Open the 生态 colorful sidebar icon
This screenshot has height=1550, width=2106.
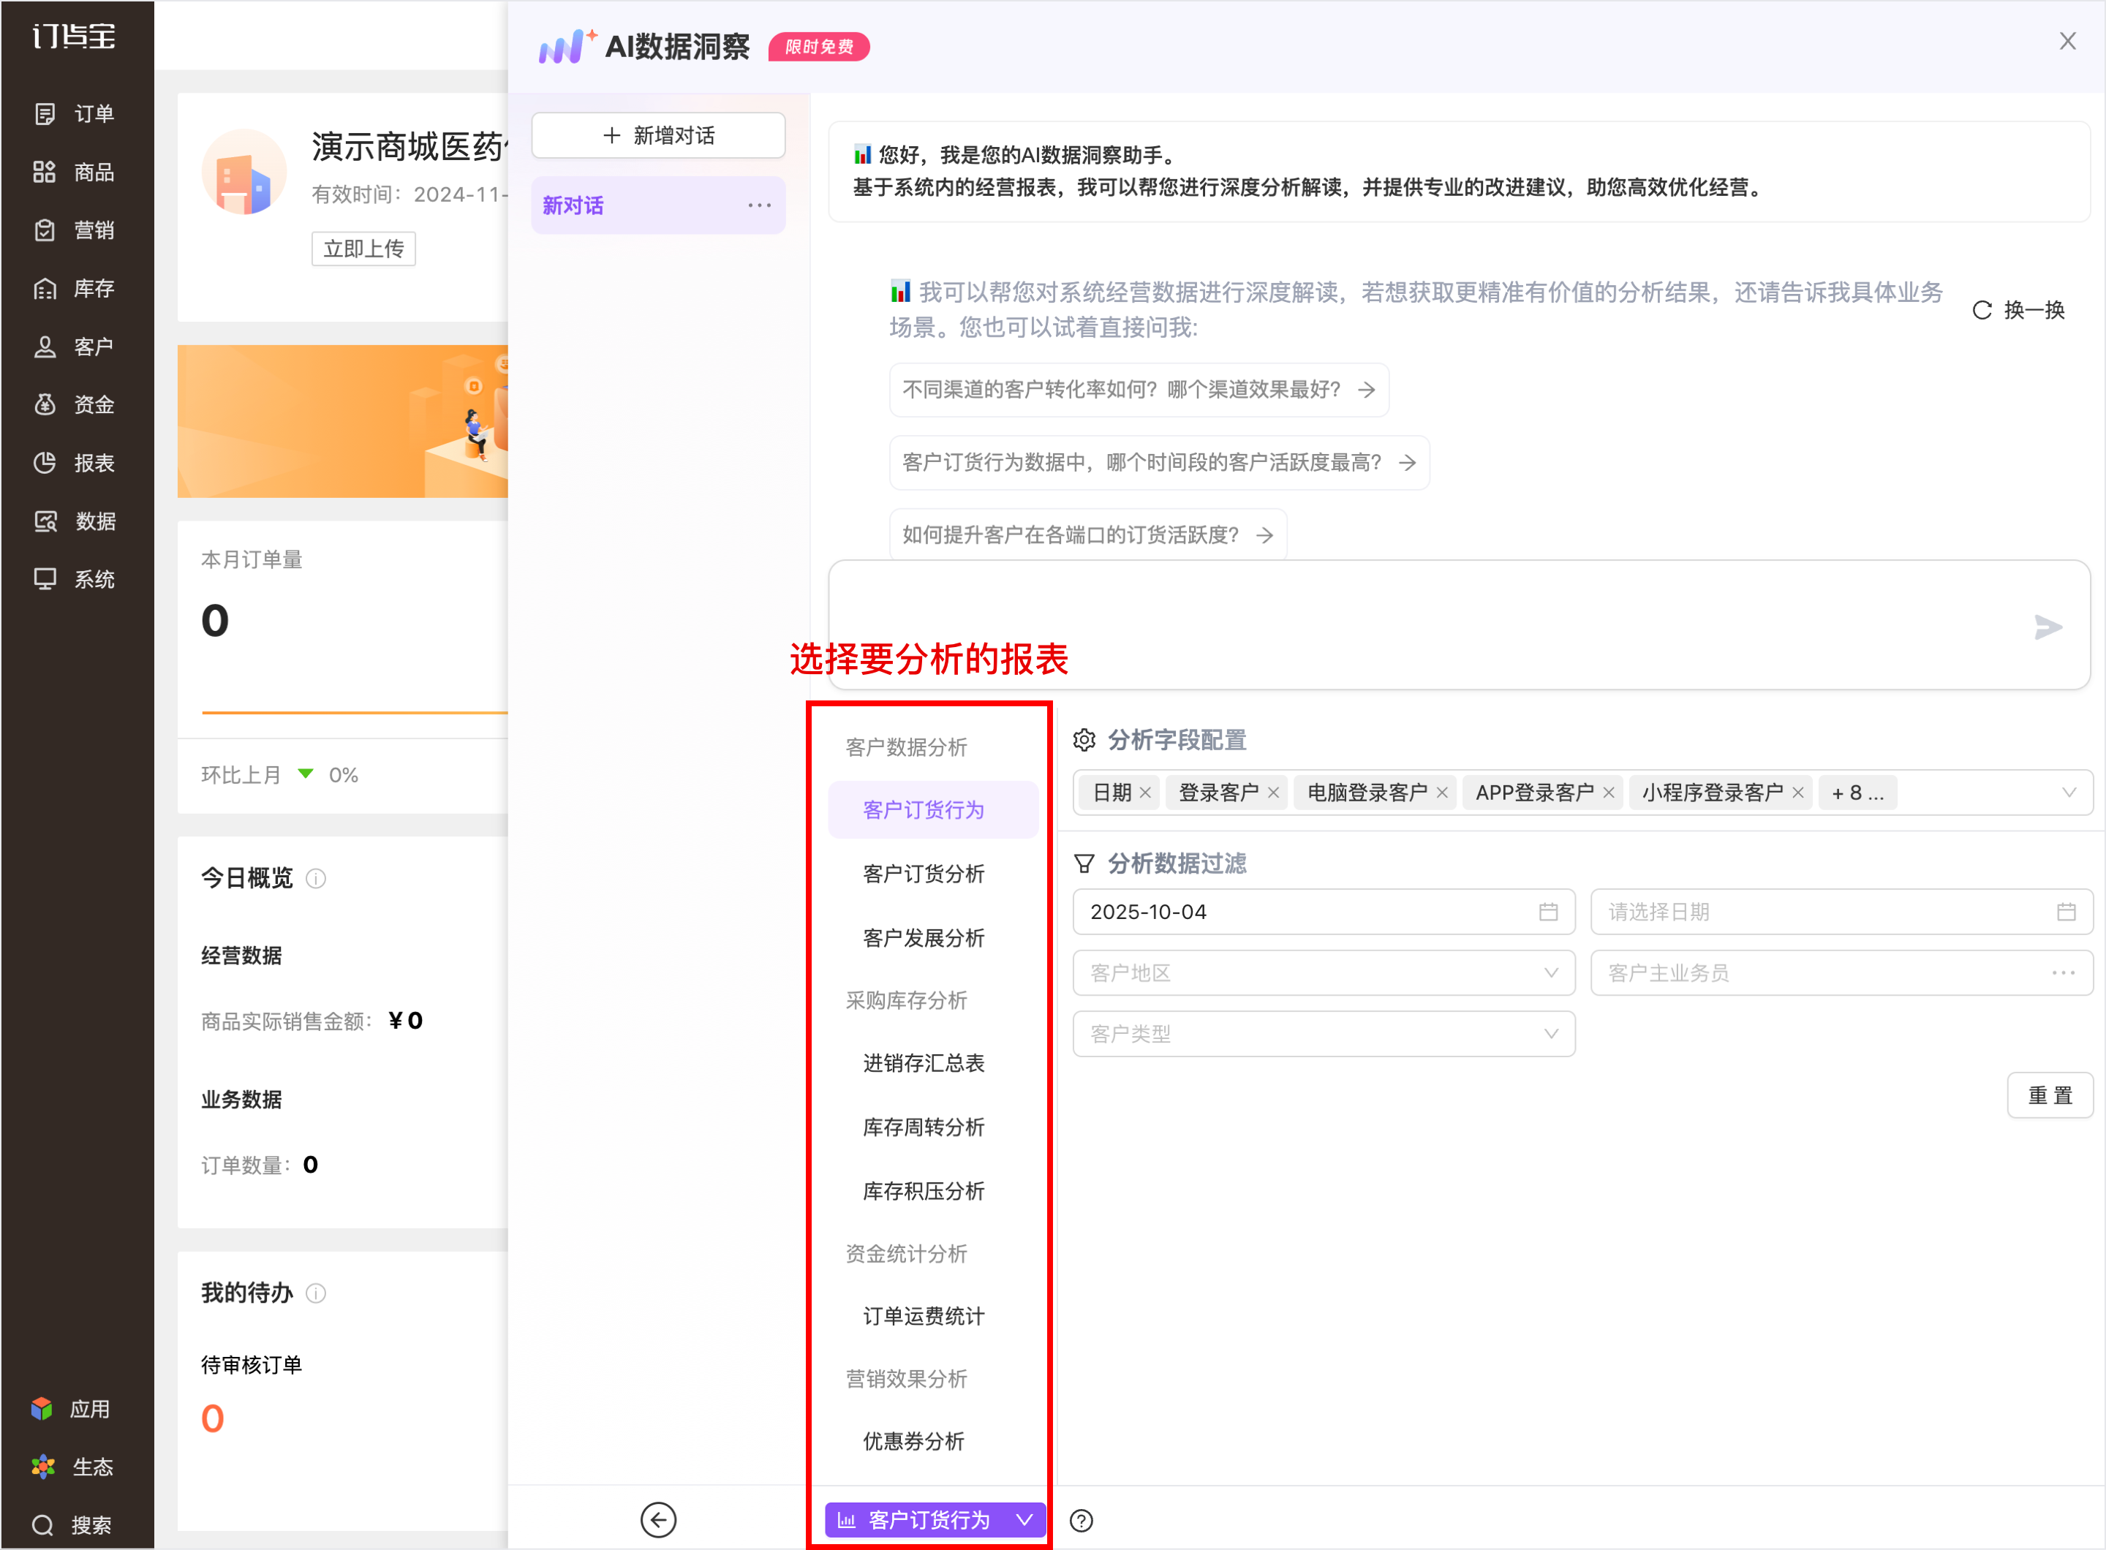43,1467
